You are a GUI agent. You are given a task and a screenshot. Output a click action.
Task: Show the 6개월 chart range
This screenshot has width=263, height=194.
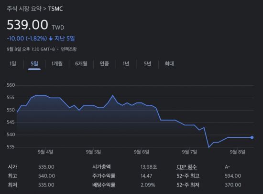tap(81, 63)
